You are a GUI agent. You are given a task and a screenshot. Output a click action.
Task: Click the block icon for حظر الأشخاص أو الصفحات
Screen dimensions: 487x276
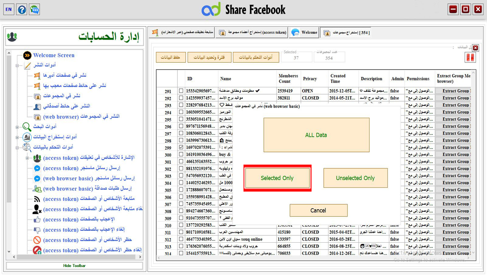pos(37,240)
